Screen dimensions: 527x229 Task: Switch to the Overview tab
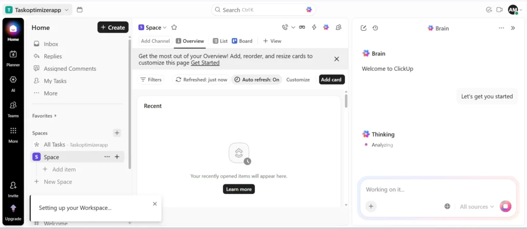(x=190, y=41)
